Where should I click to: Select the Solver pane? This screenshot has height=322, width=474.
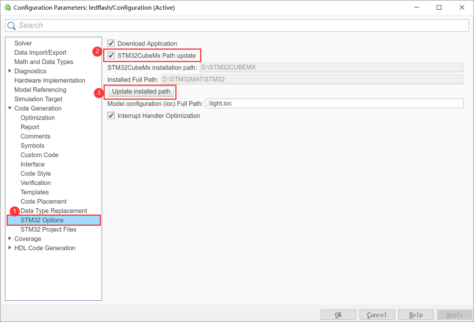pyautogui.click(x=23, y=43)
